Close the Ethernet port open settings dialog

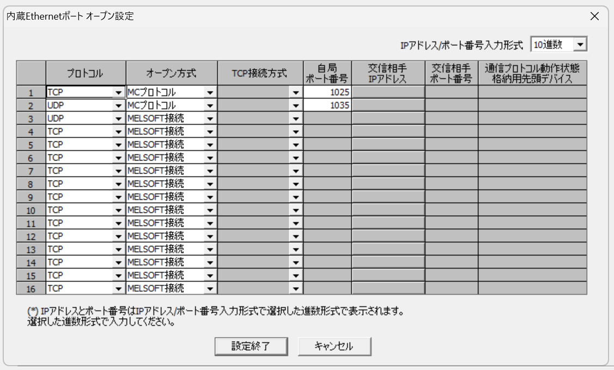point(594,16)
